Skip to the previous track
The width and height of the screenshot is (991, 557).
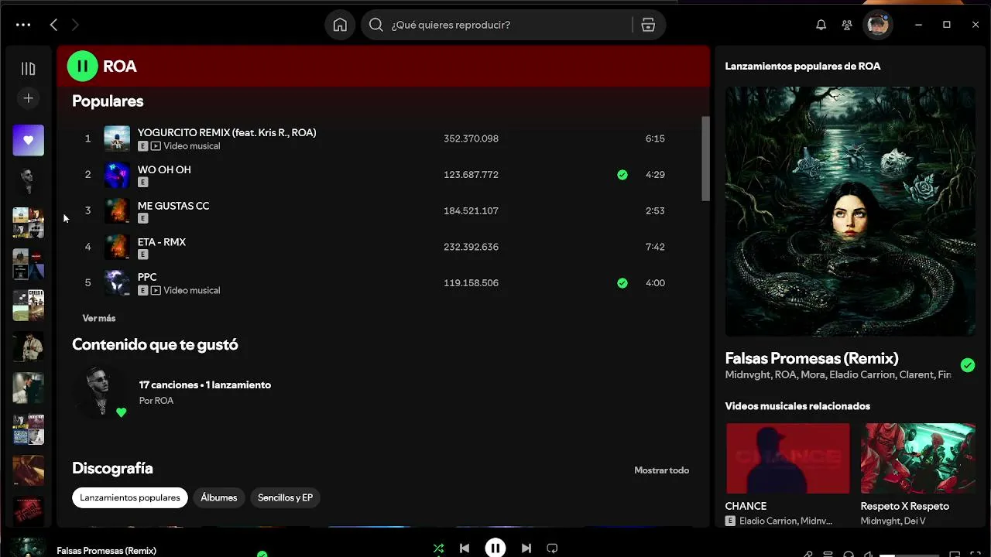(465, 548)
